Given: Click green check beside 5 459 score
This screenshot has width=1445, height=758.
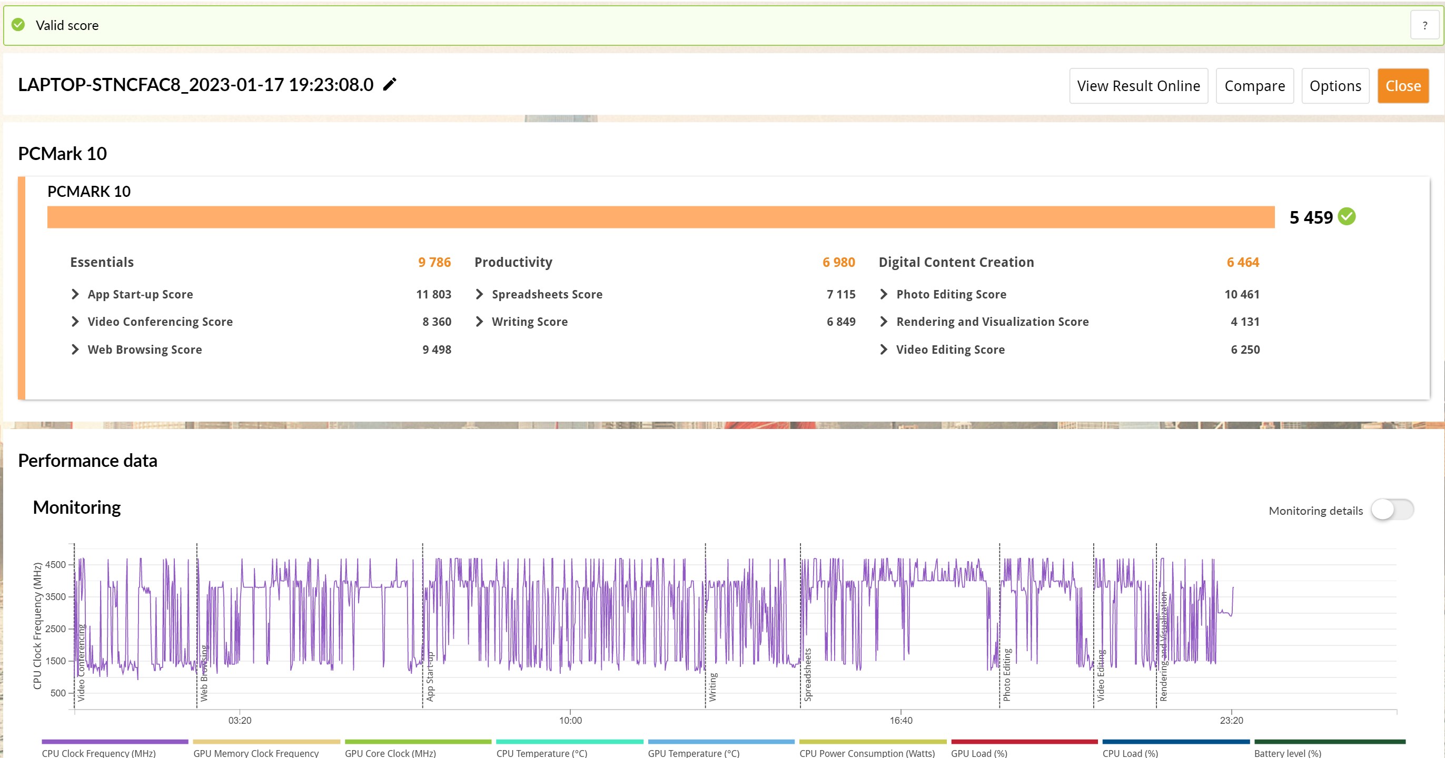Looking at the screenshot, I should pyautogui.click(x=1347, y=216).
